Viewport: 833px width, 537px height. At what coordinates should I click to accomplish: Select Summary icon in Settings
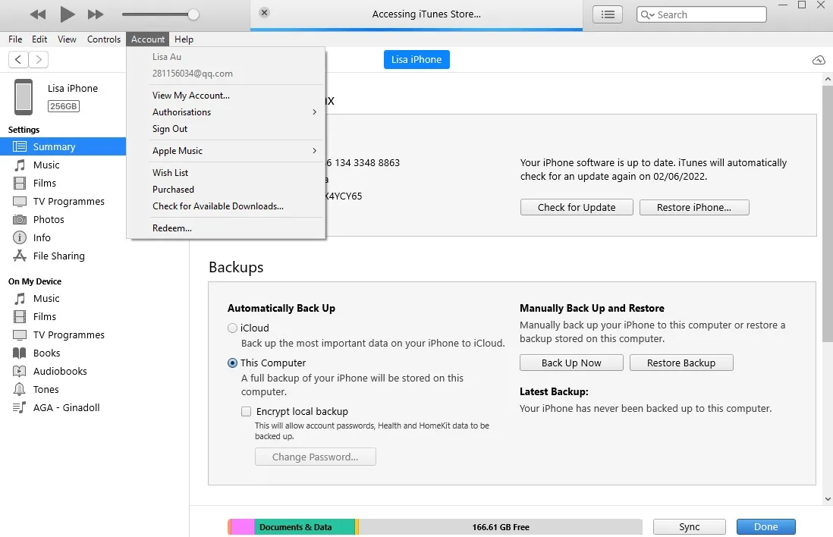(x=20, y=146)
